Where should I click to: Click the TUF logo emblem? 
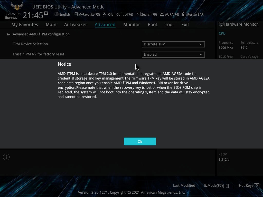pyautogui.click(x=17, y=6)
